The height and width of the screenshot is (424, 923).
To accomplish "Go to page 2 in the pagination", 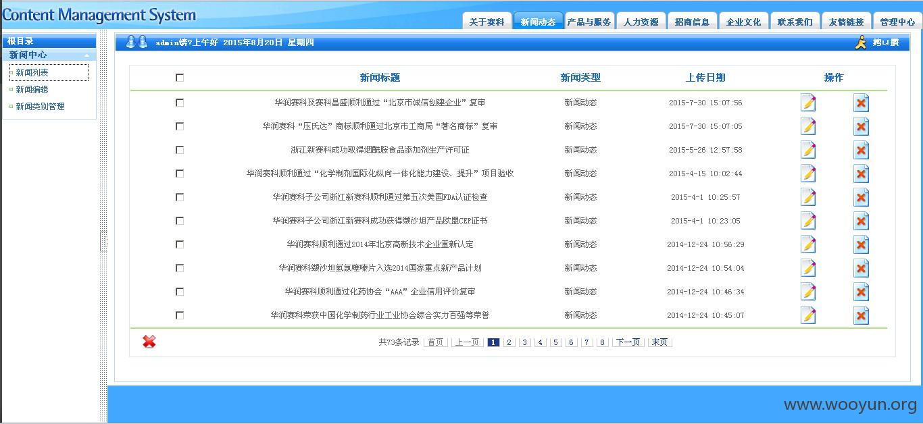I will coord(509,342).
